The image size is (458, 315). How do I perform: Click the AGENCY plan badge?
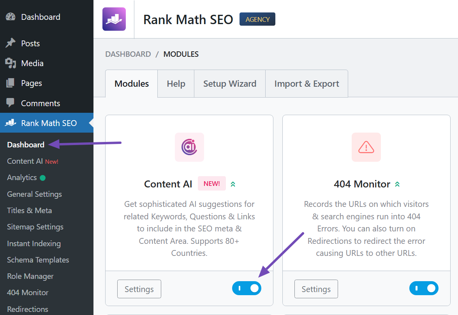coord(257,19)
